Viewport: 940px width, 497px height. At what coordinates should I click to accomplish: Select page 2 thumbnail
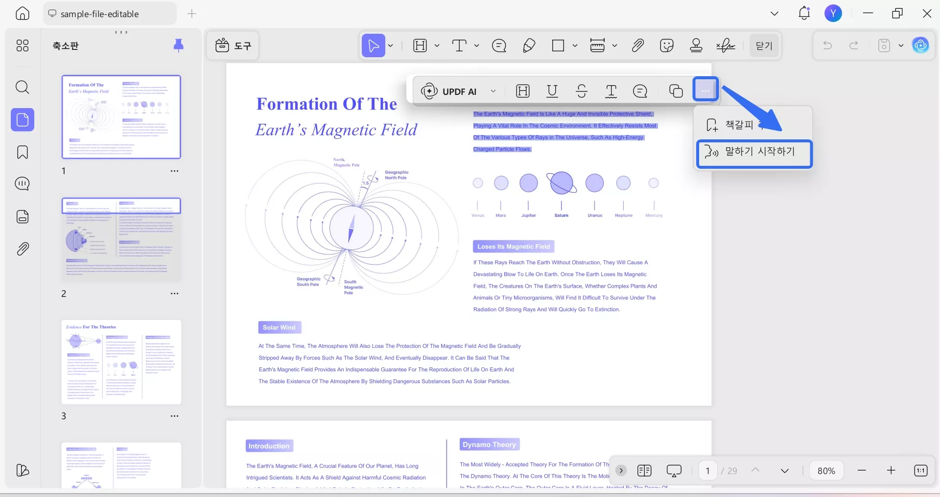(x=121, y=240)
